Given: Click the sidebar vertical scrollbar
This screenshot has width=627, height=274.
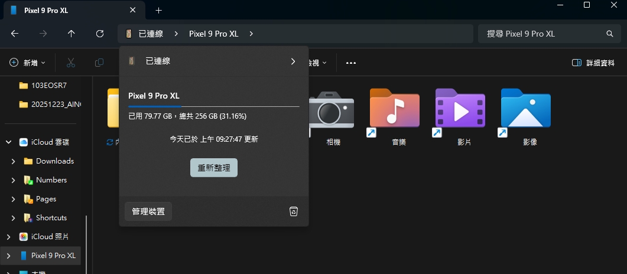Looking at the screenshot, I should pyautogui.click(x=86, y=244).
